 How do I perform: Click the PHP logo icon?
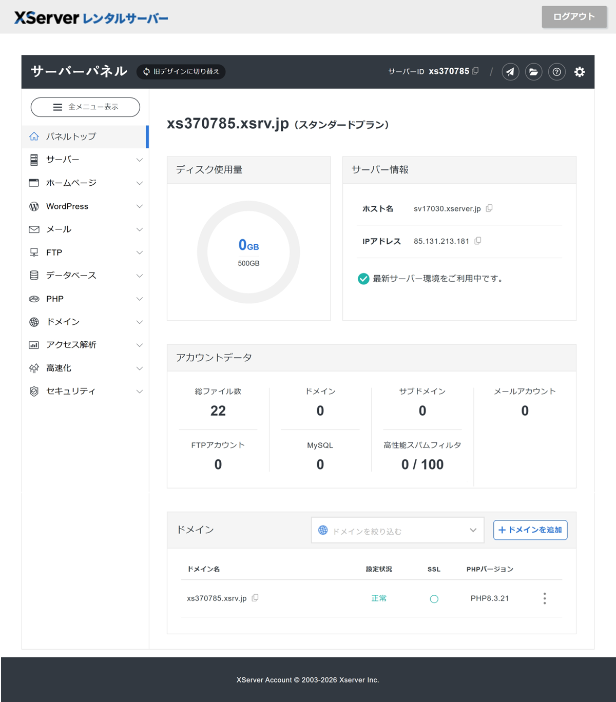tap(34, 299)
